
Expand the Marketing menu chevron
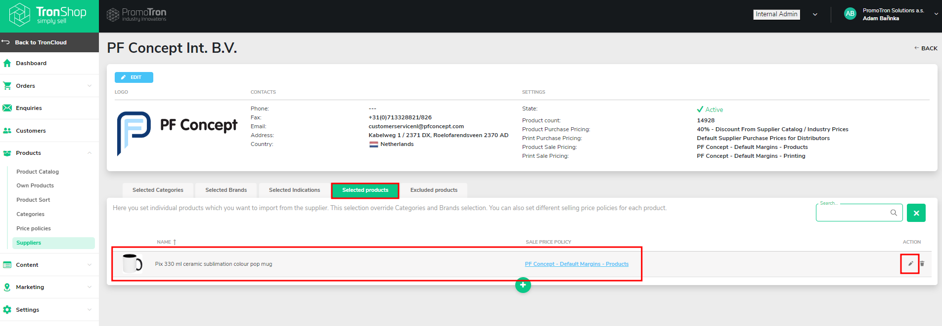[x=90, y=287]
